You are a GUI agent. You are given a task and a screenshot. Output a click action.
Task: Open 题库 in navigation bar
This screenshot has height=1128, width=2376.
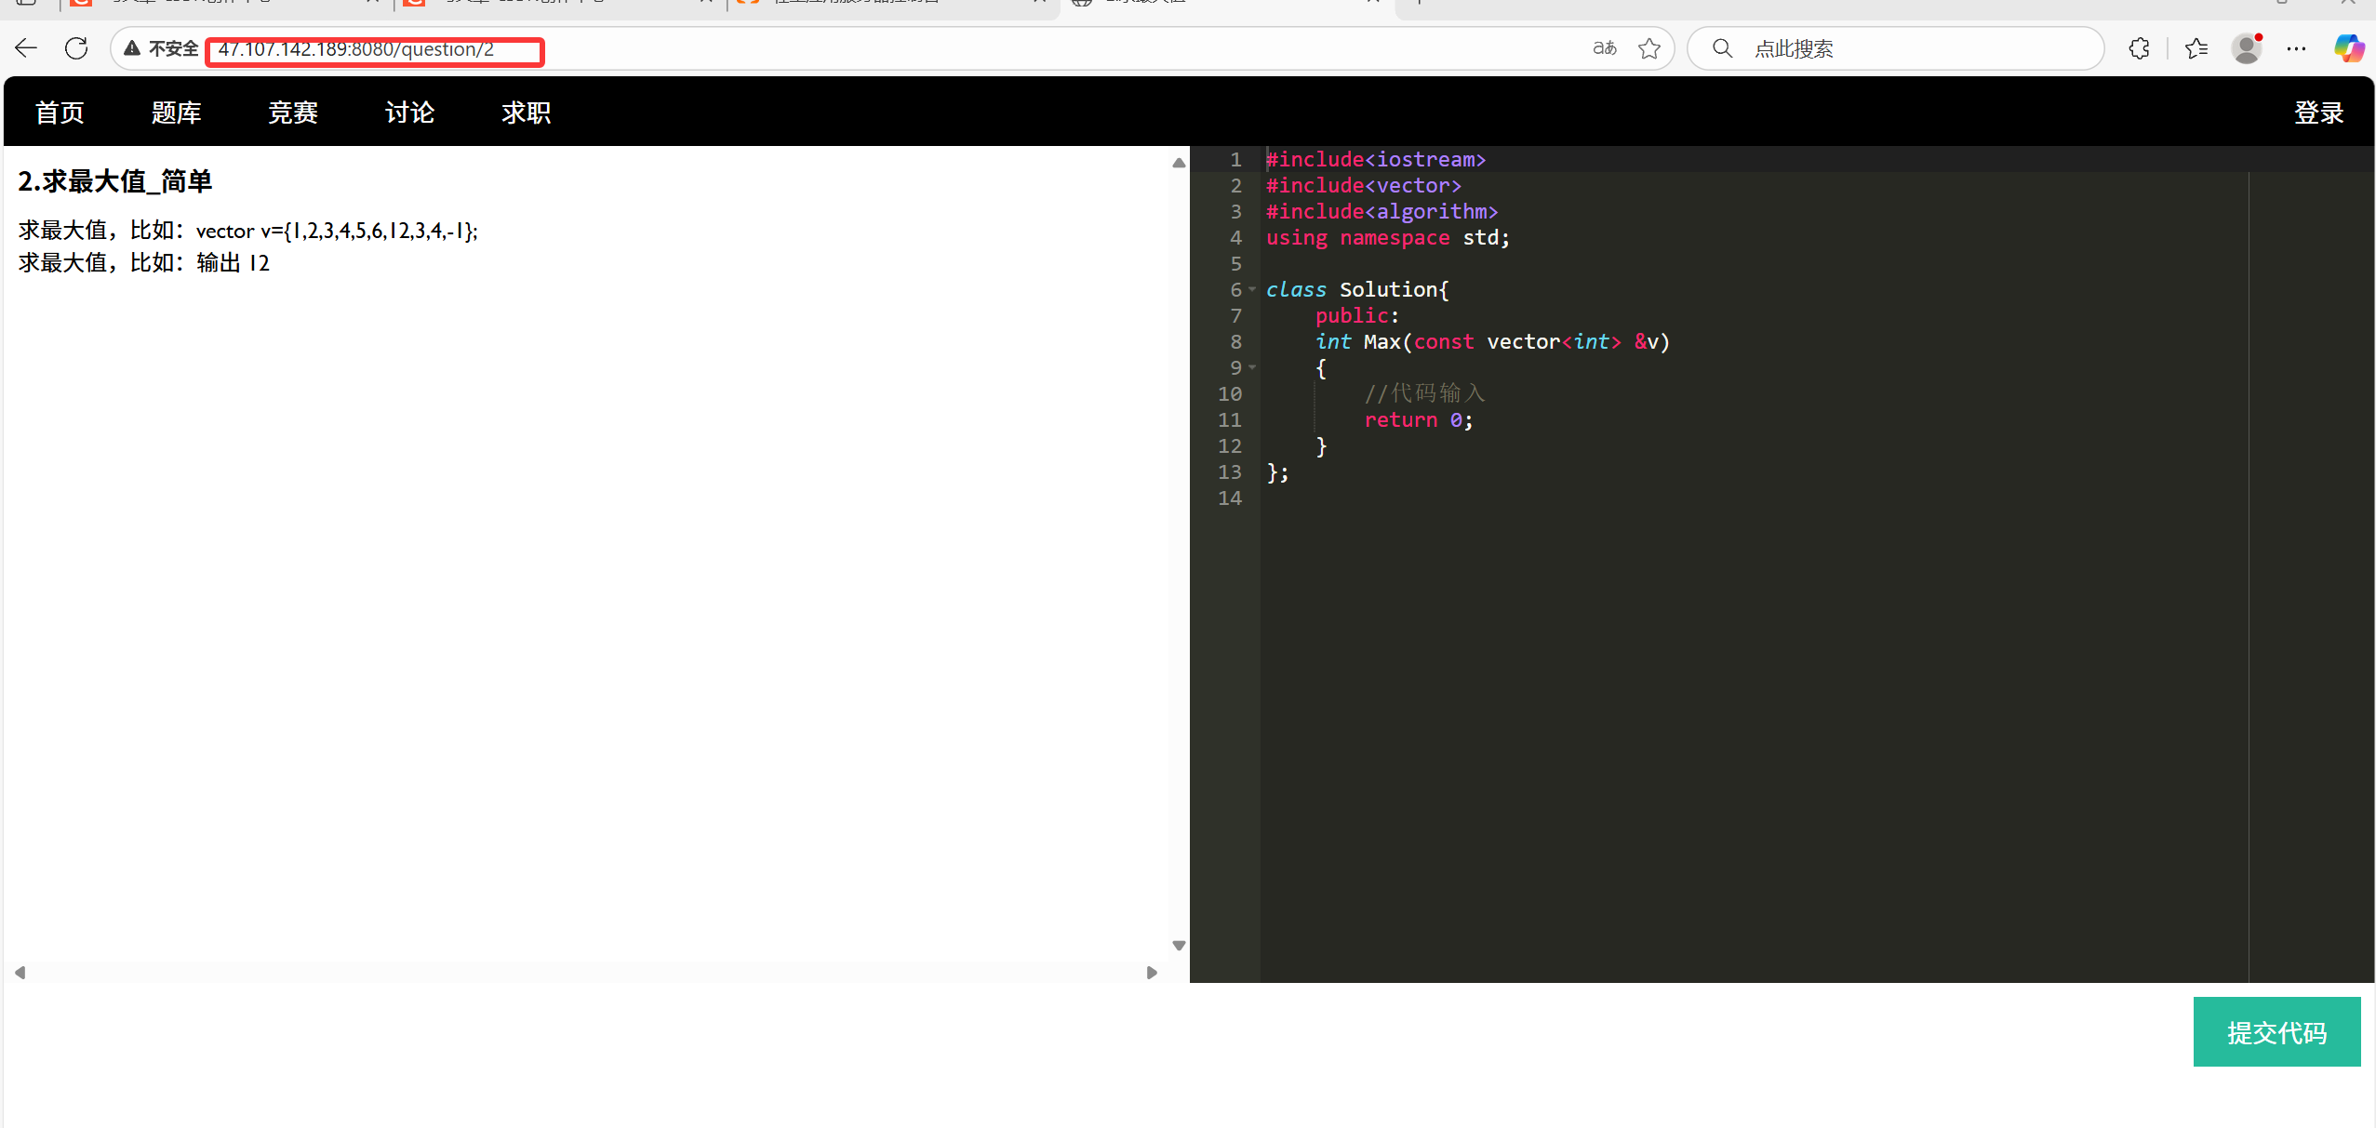(x=176, y=113)
